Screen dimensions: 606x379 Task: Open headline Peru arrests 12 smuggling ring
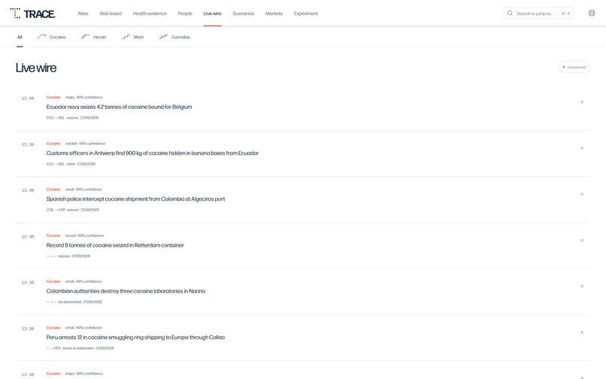pyautogui.click(x=135, y=337)
